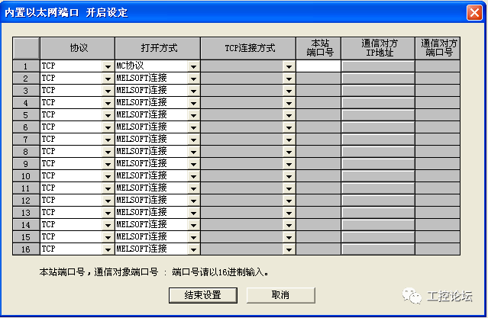This screenshot has width=488, height=318.
Task: Click the 结束设置 button
Action: (202, 295)
